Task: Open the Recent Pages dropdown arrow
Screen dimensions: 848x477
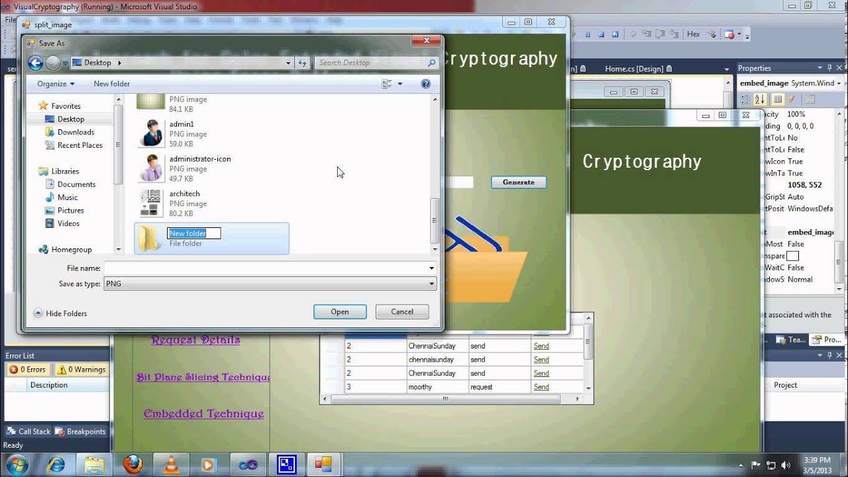Action: coord(64,63)
